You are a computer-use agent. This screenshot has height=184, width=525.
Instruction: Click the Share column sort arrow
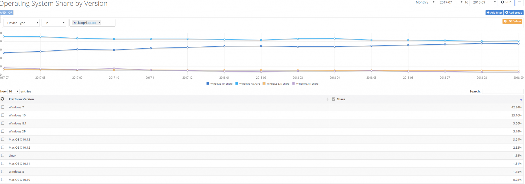[x=521, y=100]
